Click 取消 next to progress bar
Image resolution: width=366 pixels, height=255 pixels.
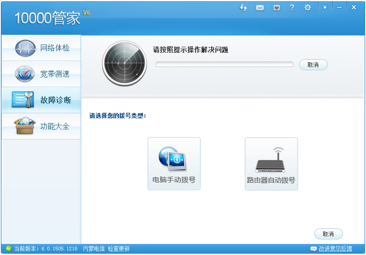(313, 64)
